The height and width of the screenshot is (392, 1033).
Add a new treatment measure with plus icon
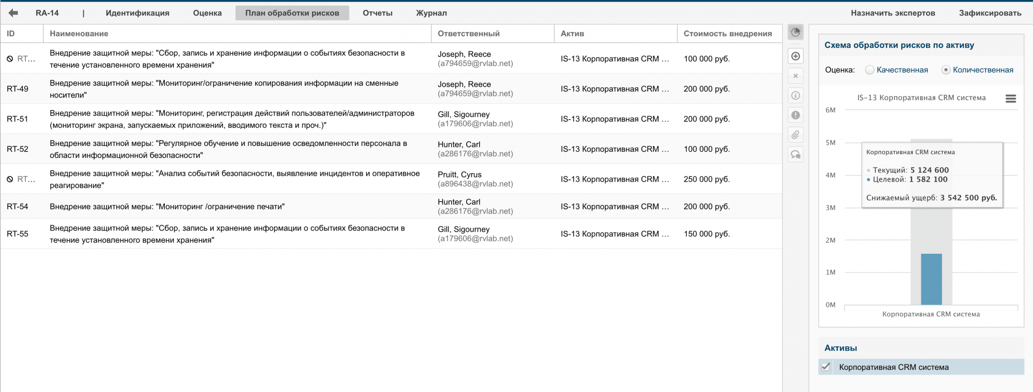click(795, 56)
